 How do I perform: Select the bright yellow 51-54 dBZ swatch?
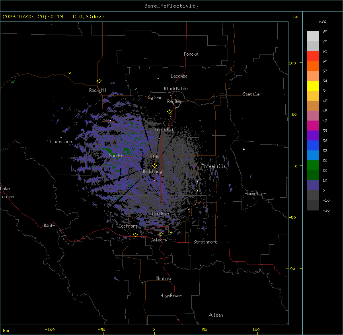click(313, 86)
